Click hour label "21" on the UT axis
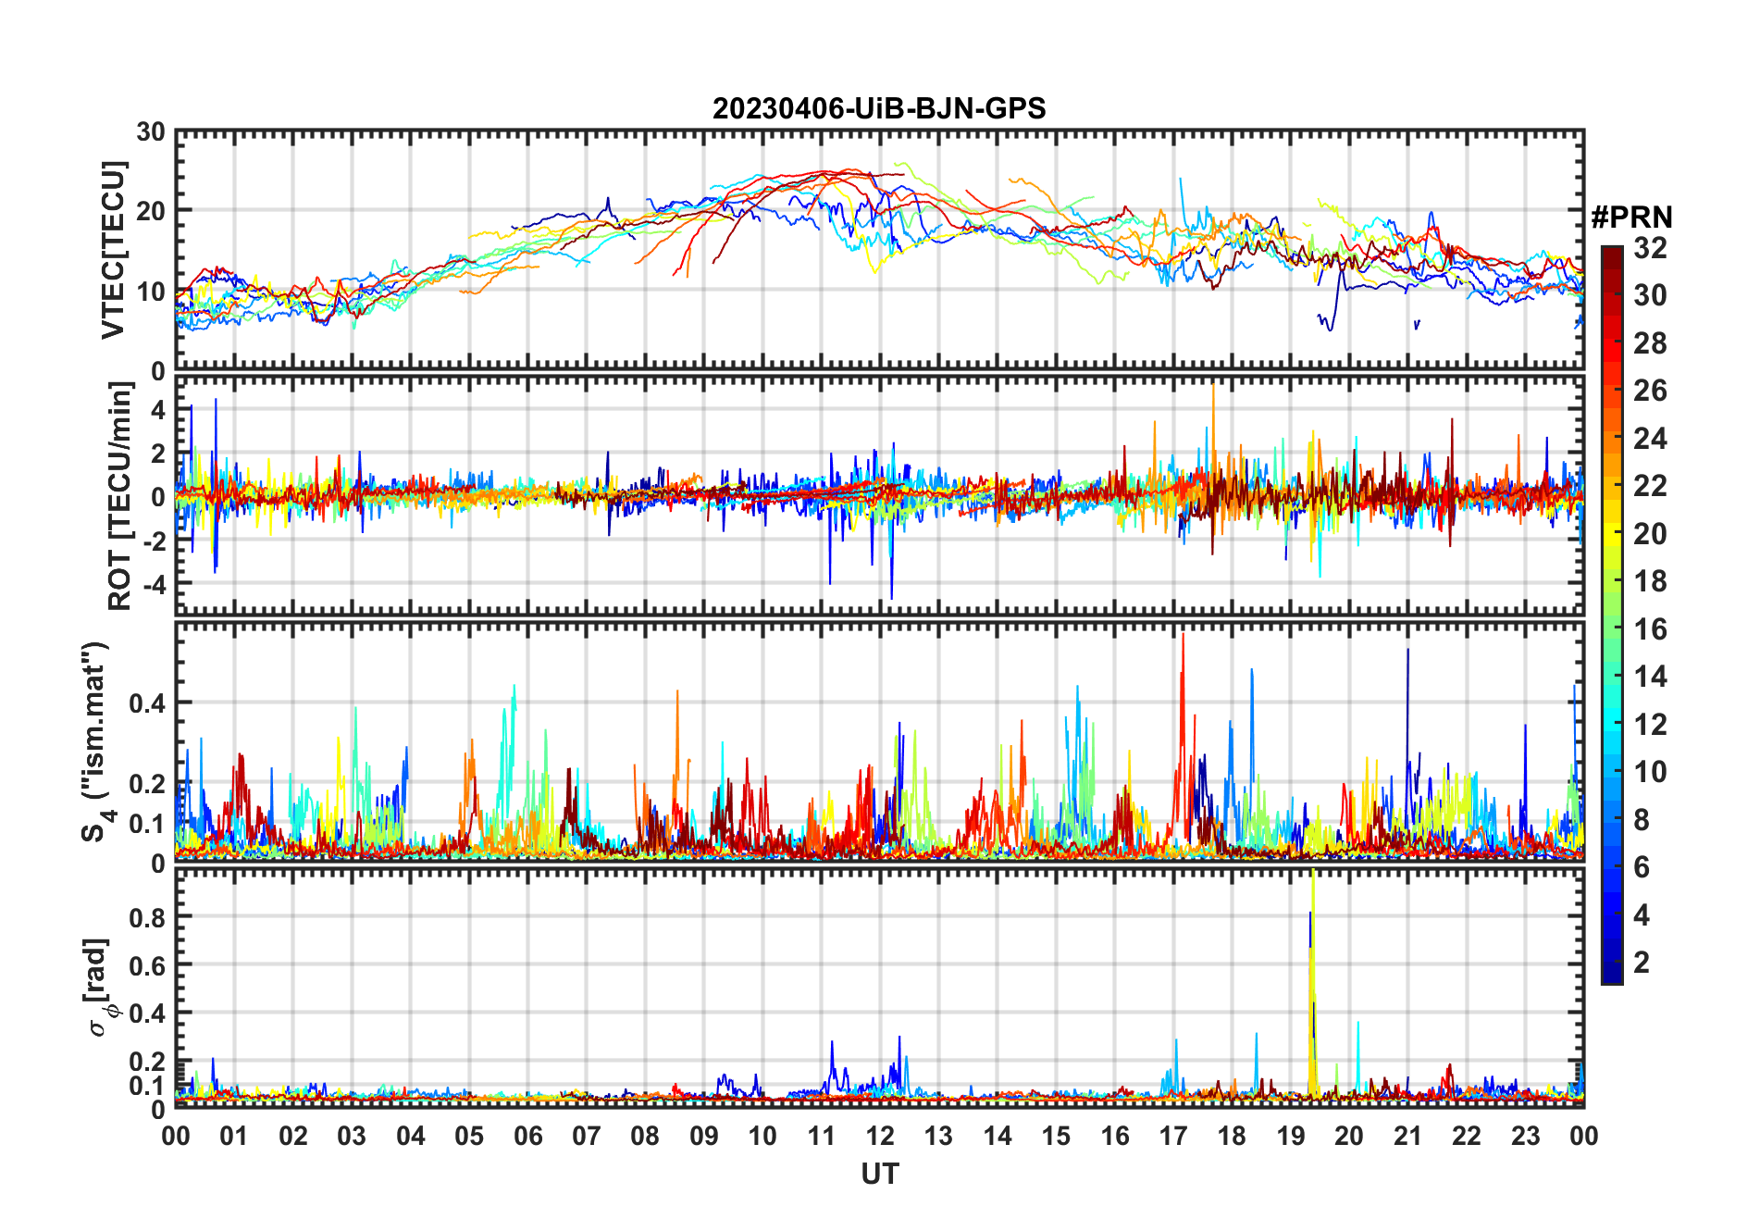1760x1231 pixels. (x=1407, y=1136)
